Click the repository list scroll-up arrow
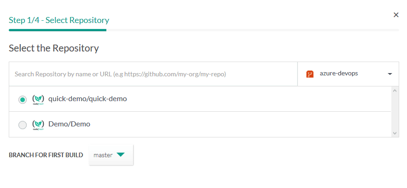Viewport: 407px width, 188px height. click(395, 91)
